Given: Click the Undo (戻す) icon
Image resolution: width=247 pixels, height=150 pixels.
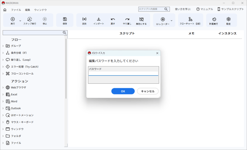Looking at the screenshot, I should (113, 19).
